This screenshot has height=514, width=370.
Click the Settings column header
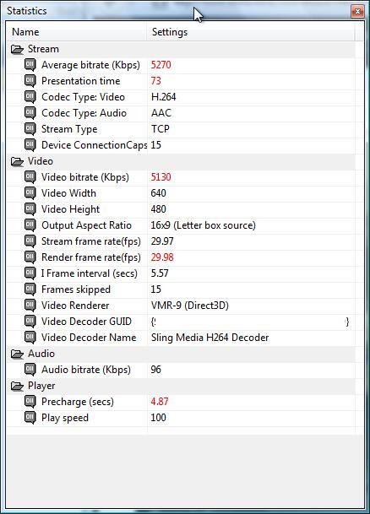(x=251, y=32)
